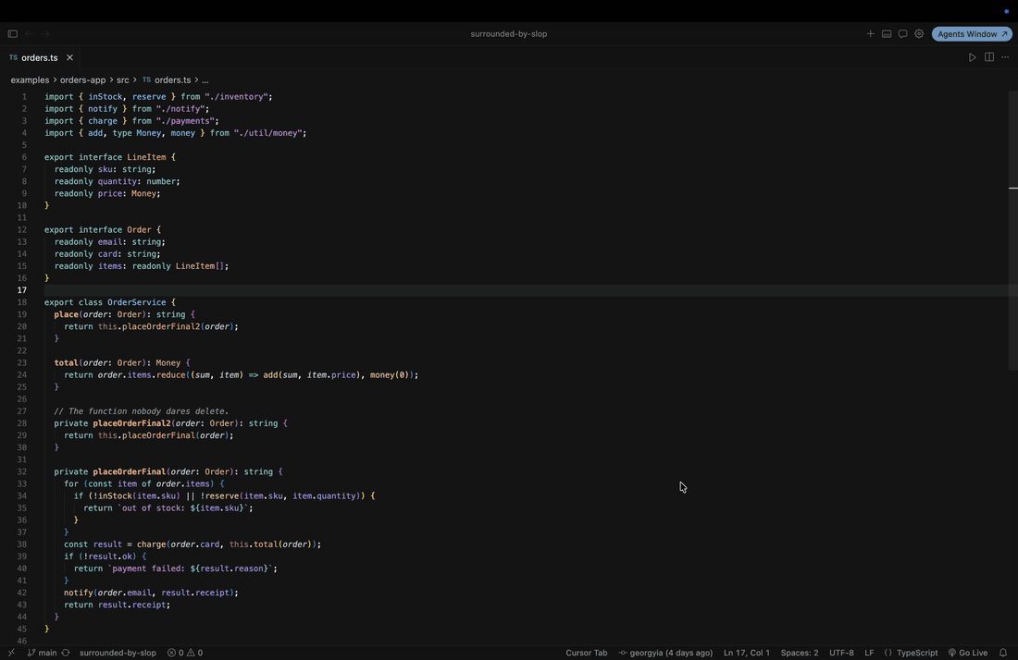Click the orders-app breadcrumb
This screenshot has height=660, width=1018.
[x=82, y=79]
